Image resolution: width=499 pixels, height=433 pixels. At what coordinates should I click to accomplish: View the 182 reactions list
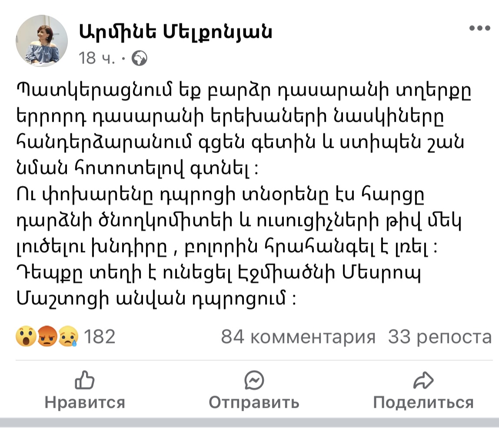point(99,336)
